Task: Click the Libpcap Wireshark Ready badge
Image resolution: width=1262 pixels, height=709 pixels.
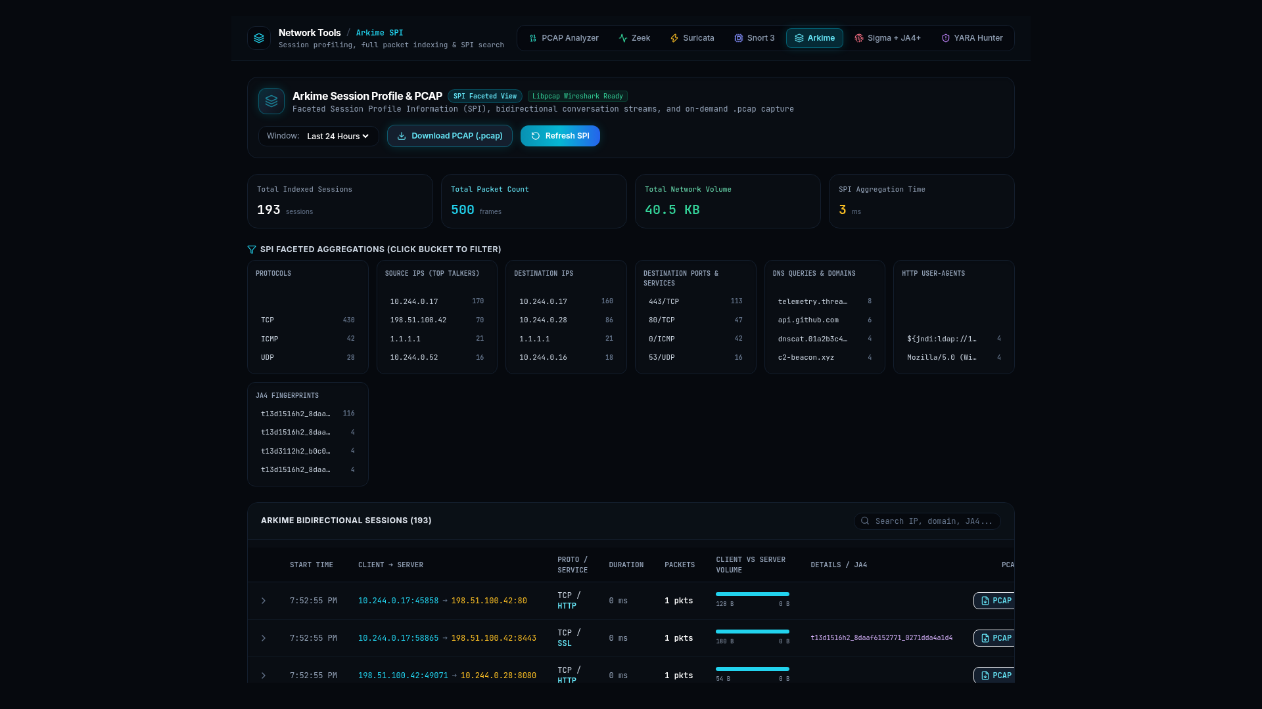Action: pyautogui.click(x=578, y=96)
